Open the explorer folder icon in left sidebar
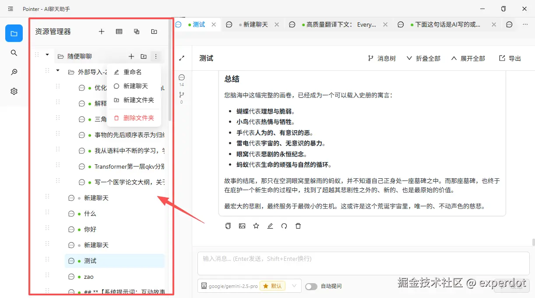Image resolution: width=535 pixels, height=298 pixels. 14,33
